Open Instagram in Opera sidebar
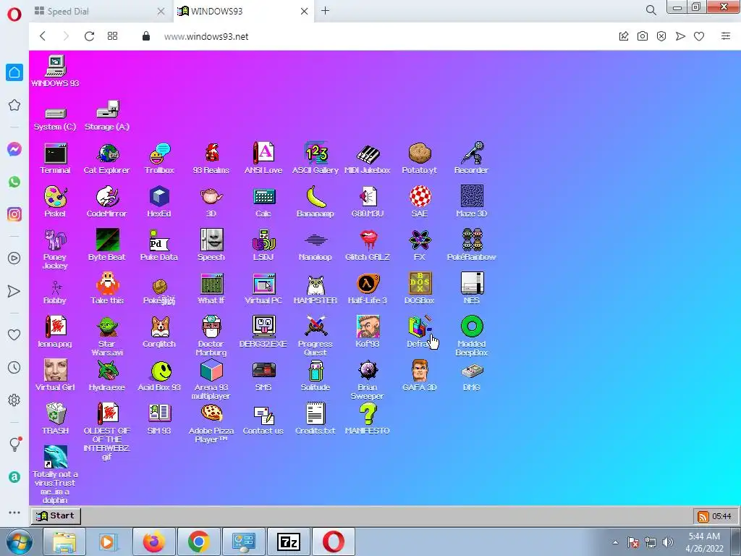 click(14, 214)
